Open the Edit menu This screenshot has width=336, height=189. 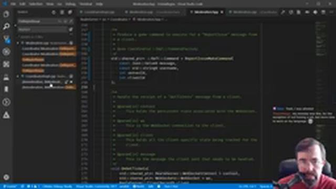point(22,4)
